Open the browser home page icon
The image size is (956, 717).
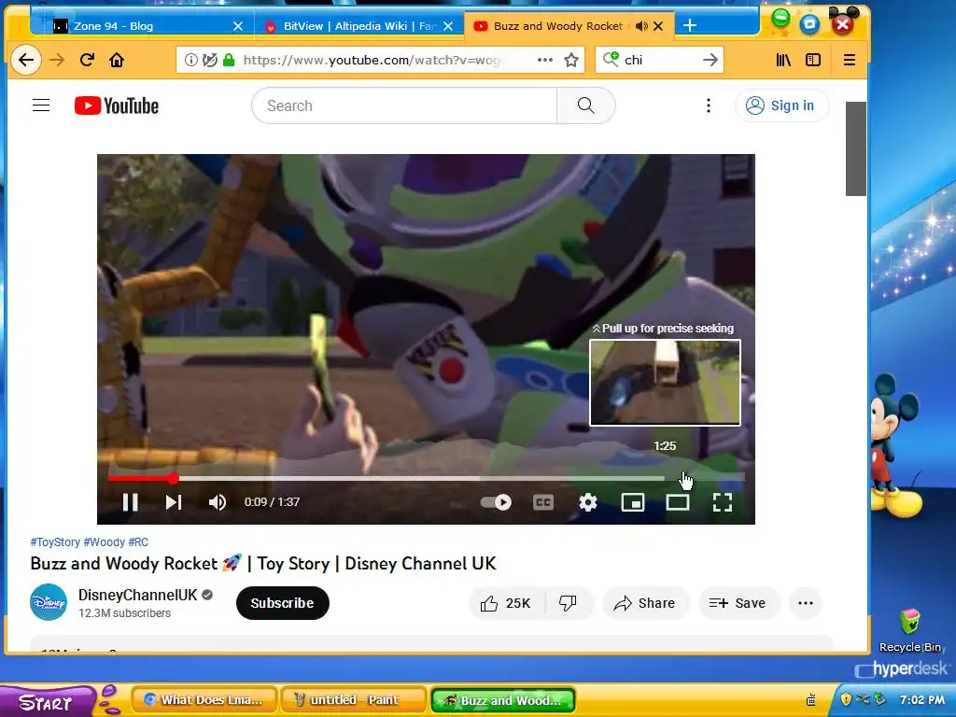tap(117, 60)
